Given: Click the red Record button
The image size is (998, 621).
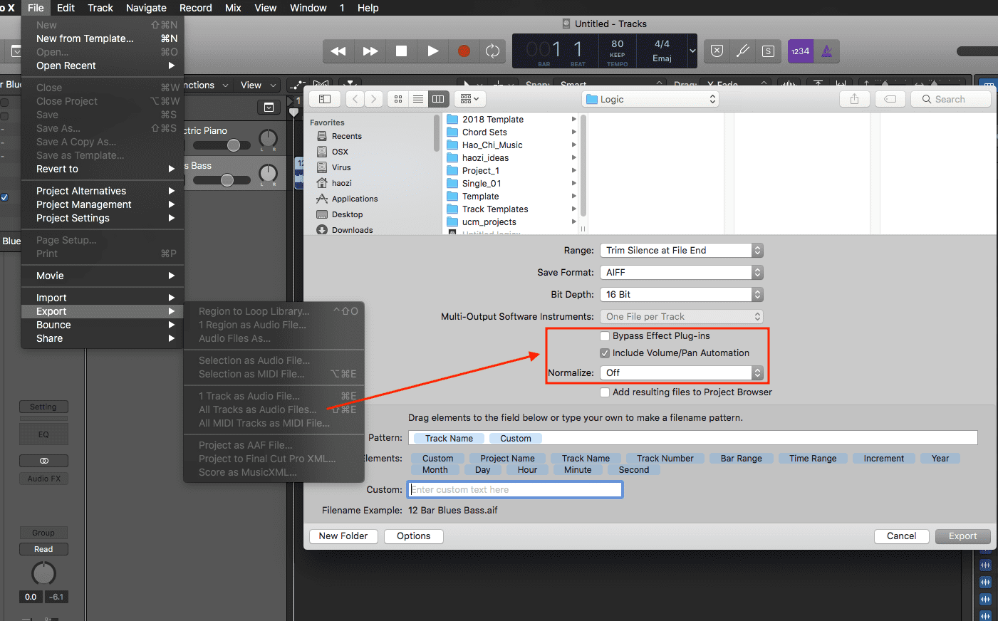Looking at the screenshot, I should pyautogui.click(x=464, y=51).
